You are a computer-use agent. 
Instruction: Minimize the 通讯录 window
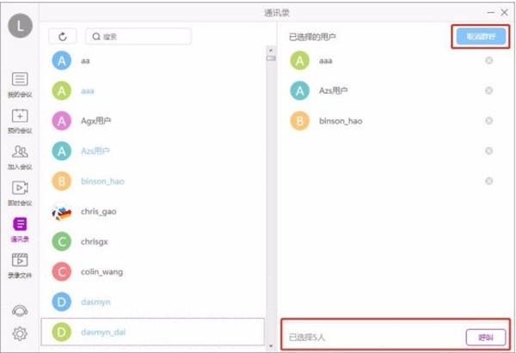[491, 13]
